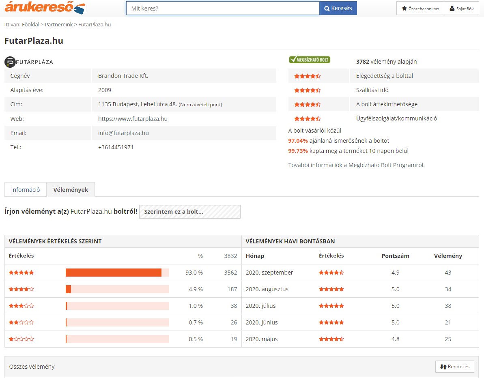Click 'Elégedettség a bolttal' star rating
484x378 pixels.
(x=308, y=76)
